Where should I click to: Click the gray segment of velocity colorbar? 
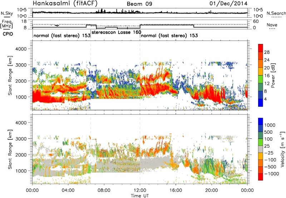pos(261,149)
